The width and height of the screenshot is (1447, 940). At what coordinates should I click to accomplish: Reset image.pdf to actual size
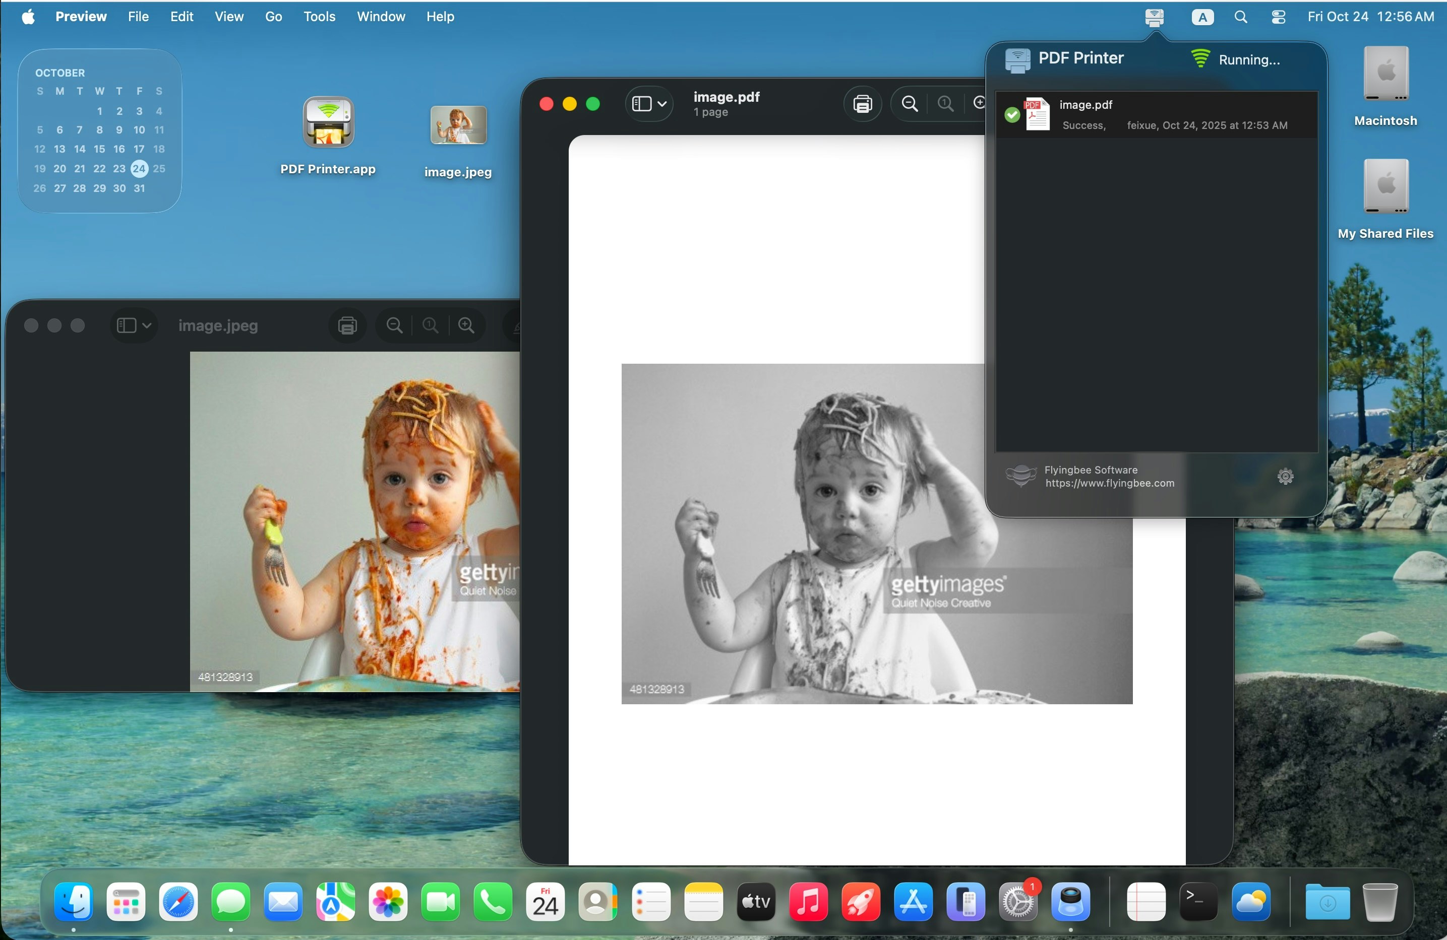click(945, 103)
